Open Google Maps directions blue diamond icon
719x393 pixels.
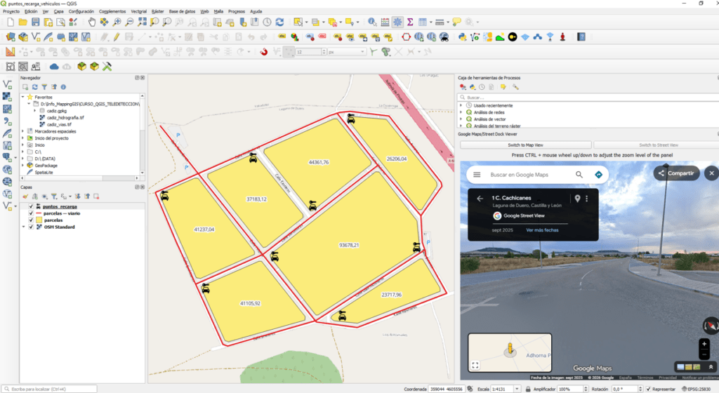(598, 175)
